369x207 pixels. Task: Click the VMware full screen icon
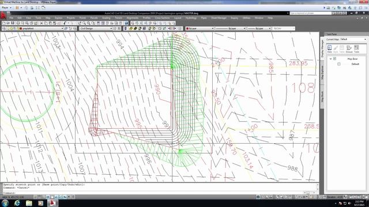coord(37,7)
